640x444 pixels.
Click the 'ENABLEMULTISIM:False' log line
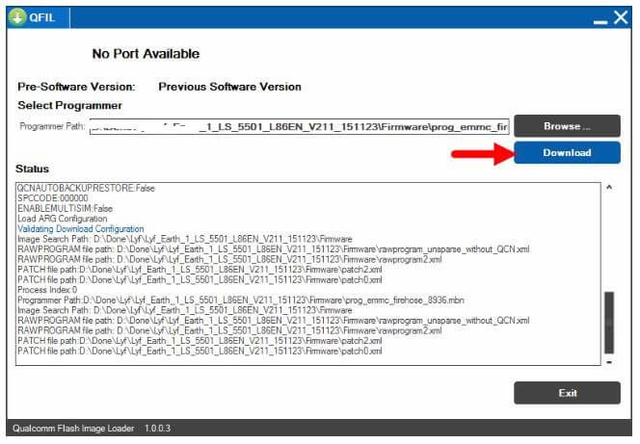pyautogui.click(x=65, y=208)
